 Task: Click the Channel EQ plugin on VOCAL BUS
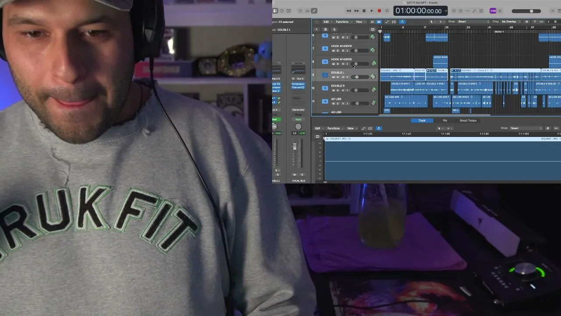298,87
